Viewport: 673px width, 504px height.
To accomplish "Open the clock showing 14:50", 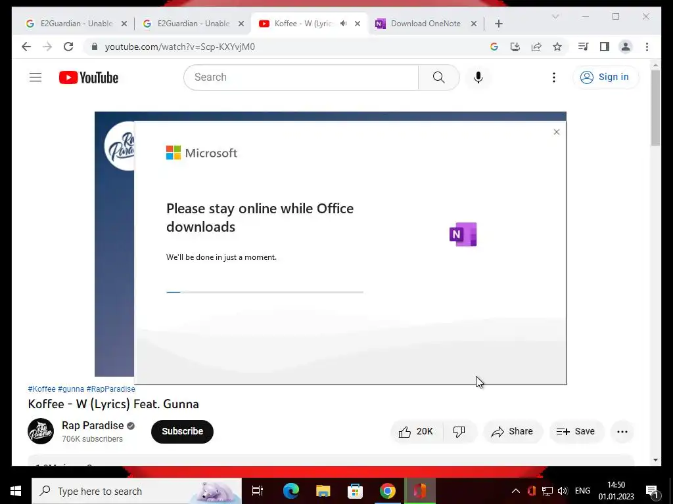I will point(616,491).
